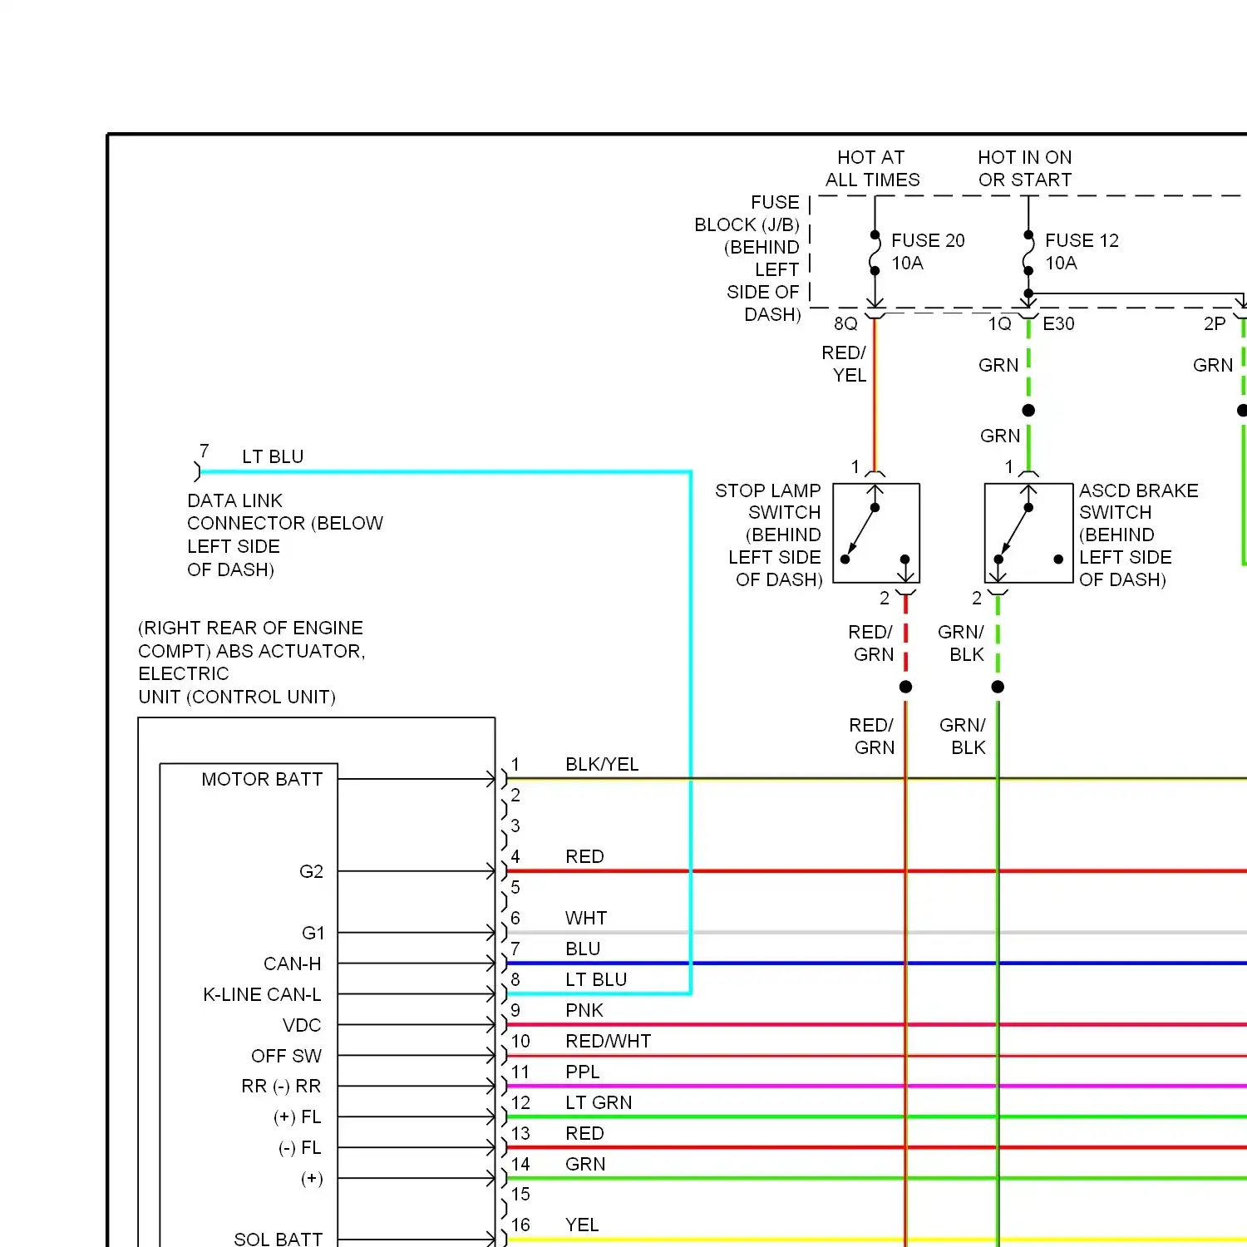The image size is (1247, 1247).
Task: Click the ASCD BRAKE SWITCH label text
Action: [1139, 535]
